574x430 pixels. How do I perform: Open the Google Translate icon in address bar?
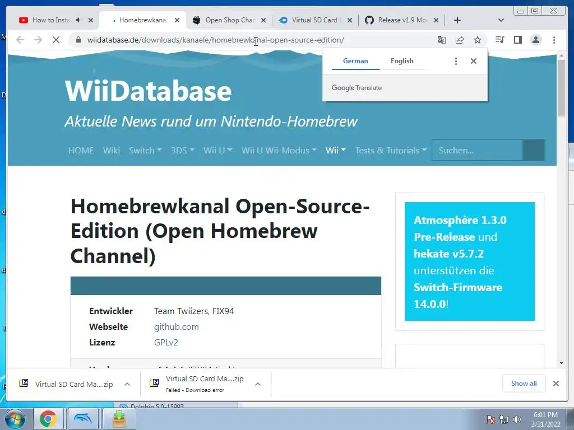click(442, 40)
